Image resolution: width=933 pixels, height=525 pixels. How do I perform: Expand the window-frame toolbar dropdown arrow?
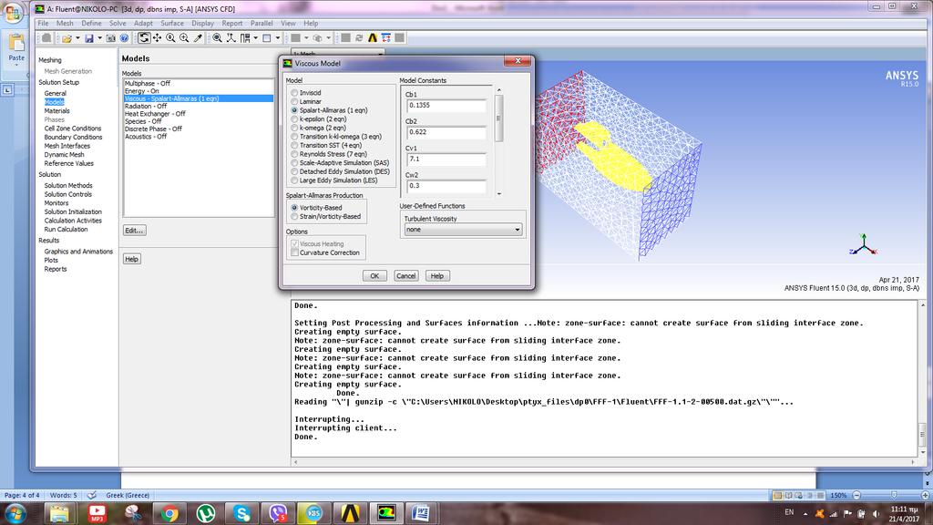pyautogui.click(x=278, y=38)
